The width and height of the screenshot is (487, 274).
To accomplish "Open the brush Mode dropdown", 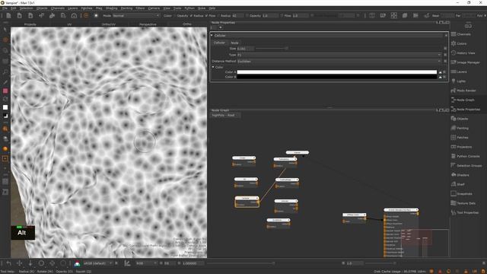I will point(136,15).
